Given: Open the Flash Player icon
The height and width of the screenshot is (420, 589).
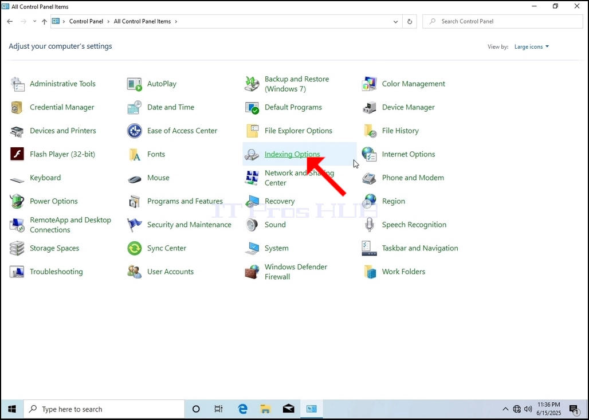Looking at the screenshot, I should click(x=17, y=154).
